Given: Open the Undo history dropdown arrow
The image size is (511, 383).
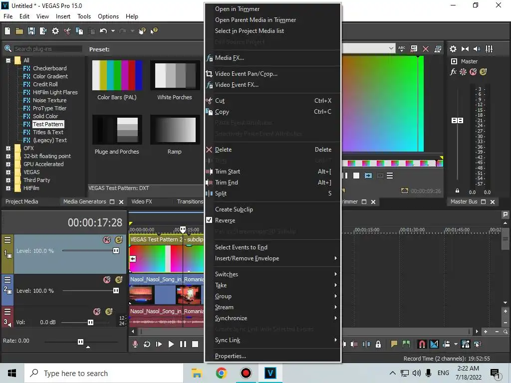Looking at the screenshot, I should pyautogui.click(x=113, y=31).
